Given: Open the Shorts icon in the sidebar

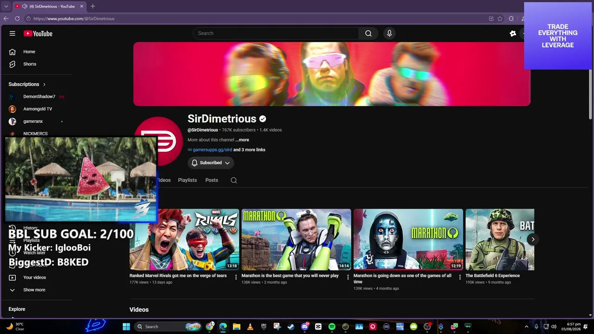Looking at the screenshot, I should click(x=13, y=64).
